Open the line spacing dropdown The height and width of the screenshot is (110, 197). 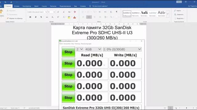point(106,17)
